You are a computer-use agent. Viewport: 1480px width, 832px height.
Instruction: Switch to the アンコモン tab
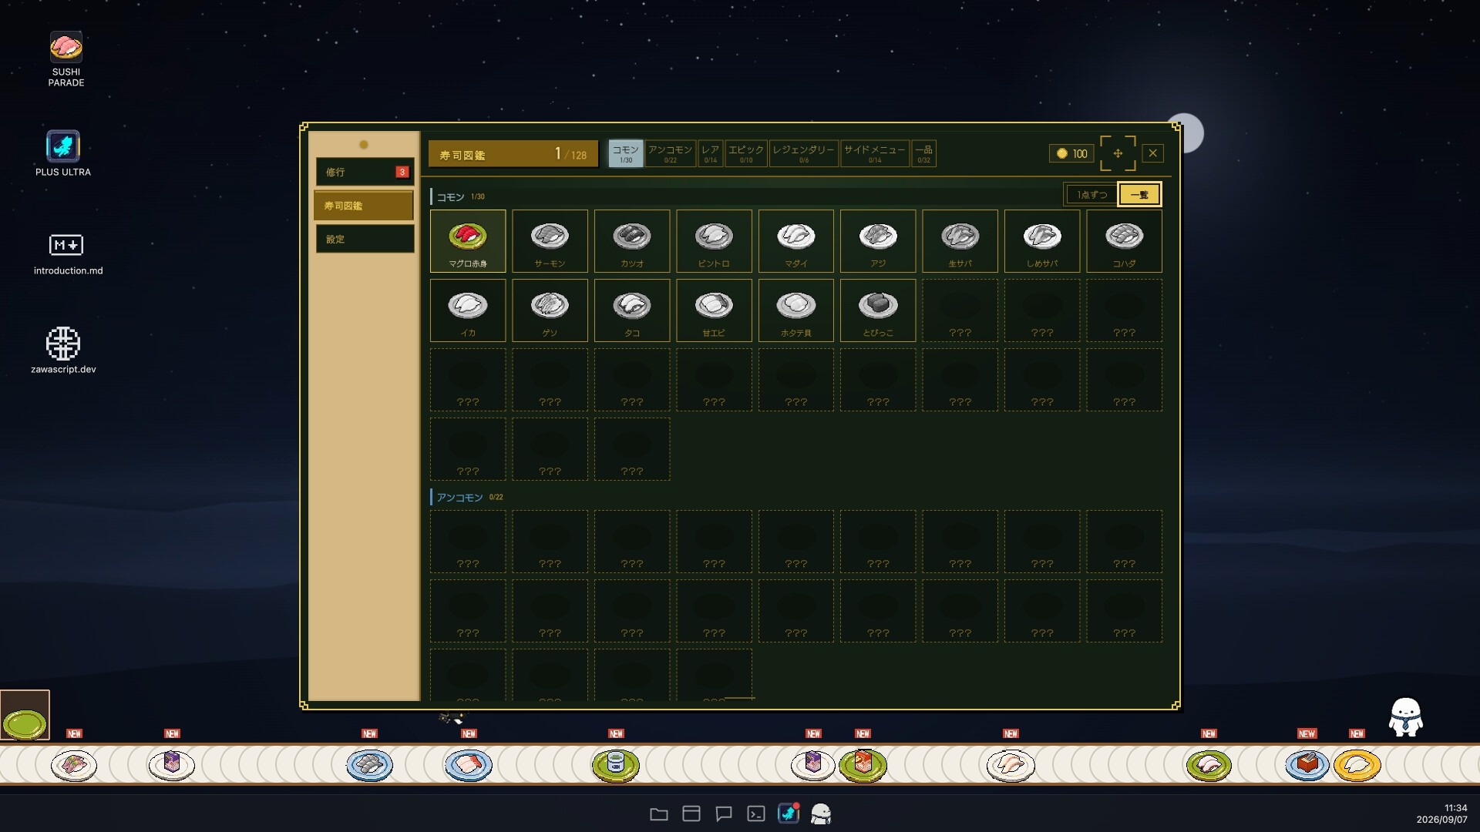point(670,153)
